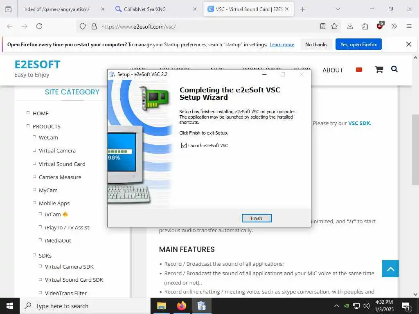This screenshot has height=314, width=419.
Task: Open Virtual Sound Card SDK sidebar link
Action: 74,280
